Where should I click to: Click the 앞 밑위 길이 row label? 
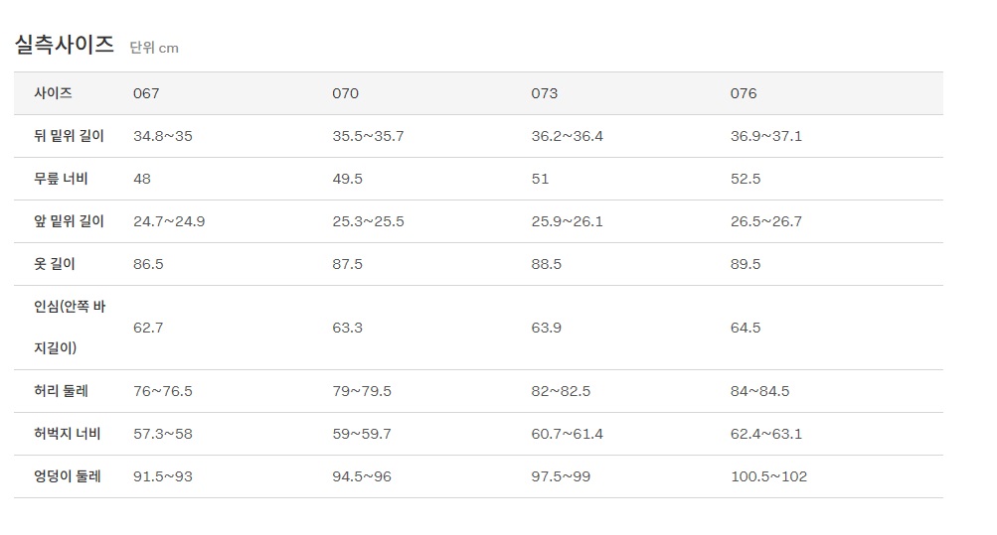click(69, 221)
